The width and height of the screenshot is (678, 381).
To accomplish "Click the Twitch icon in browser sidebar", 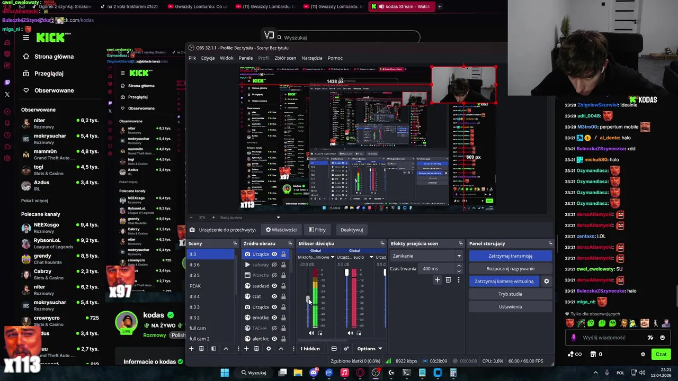I will coord(7,83).
